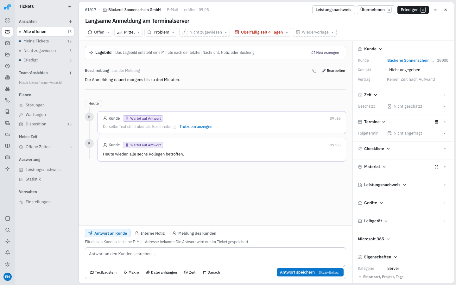456x285 pixels.
Task: Add a device in the Geräte section
Action: pos(445,203)
